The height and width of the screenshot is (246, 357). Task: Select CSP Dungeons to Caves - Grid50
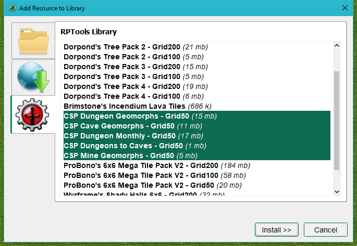197,146
